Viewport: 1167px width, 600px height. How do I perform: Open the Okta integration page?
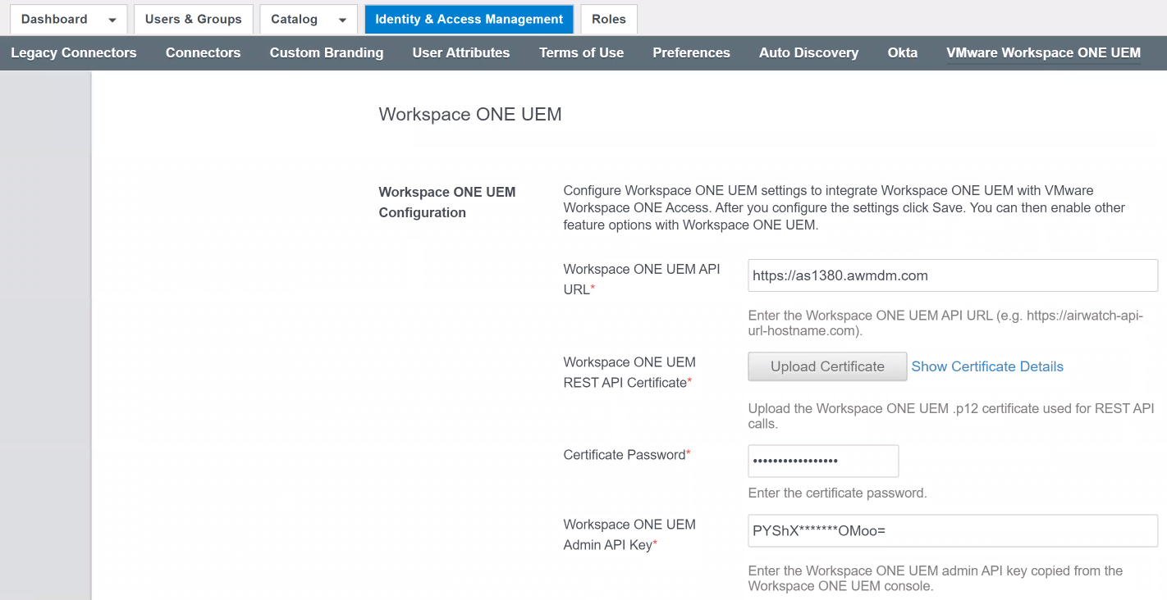[902, 52]
